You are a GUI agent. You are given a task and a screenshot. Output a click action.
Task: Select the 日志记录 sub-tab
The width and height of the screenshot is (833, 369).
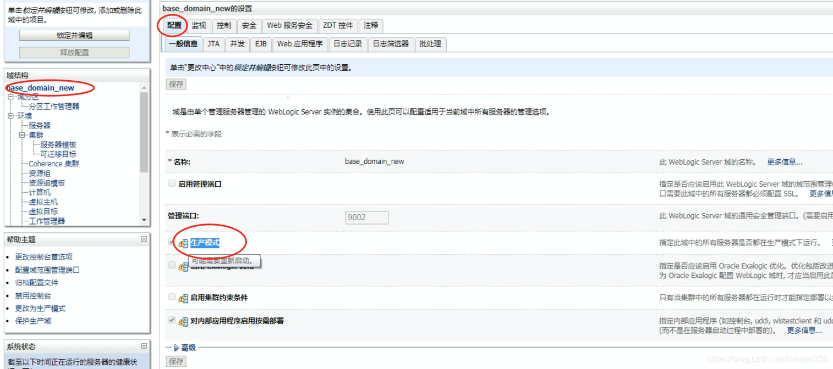point(348,44)
